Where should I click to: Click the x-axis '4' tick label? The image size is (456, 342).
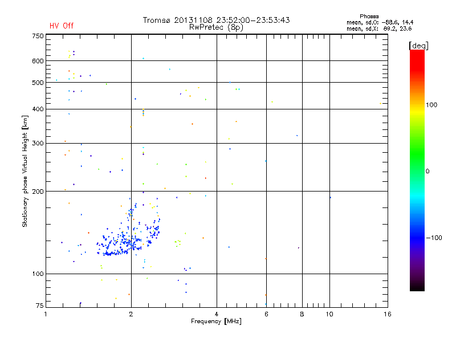coord(217,314)
